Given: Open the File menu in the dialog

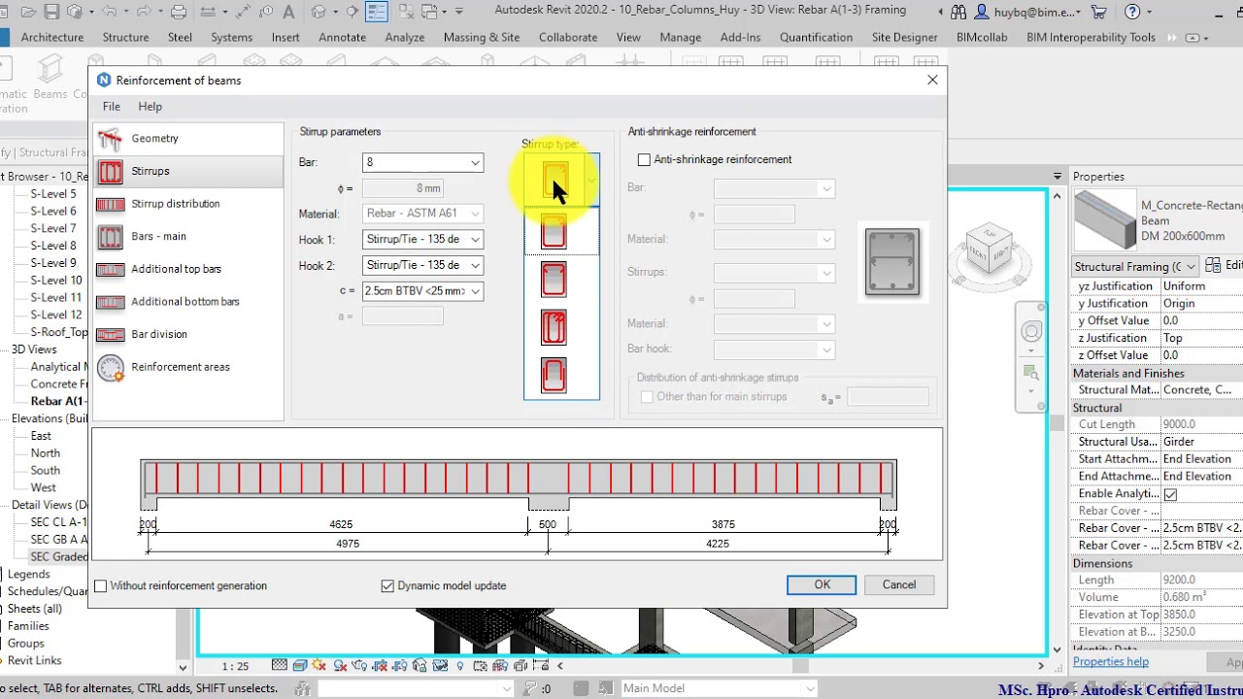Looking at the screenshot, I should tap(112, 107).
